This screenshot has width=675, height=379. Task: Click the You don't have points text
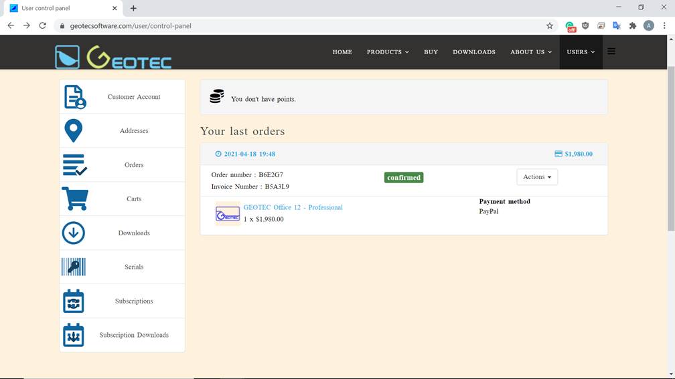263,99
